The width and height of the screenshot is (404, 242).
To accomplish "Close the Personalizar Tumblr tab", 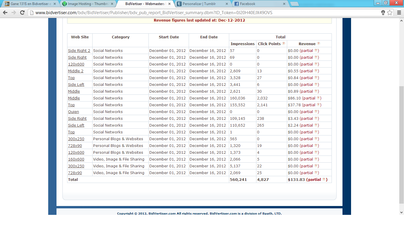I will [227, 4].
